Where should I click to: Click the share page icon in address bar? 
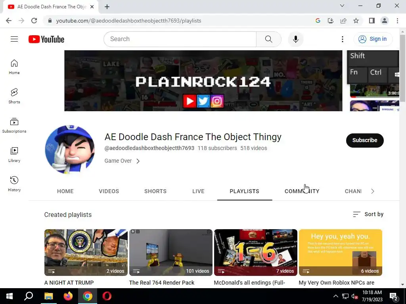tap(343, 21)
